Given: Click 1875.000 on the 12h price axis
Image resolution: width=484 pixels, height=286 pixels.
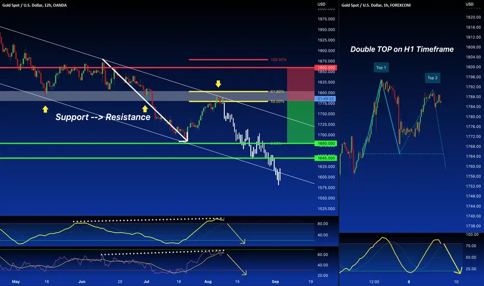Looking at the screenshot, I should (x=326, y=61).
